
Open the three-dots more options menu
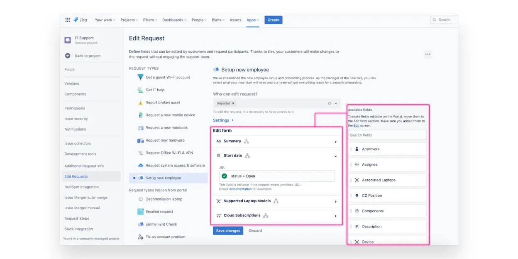pyautogui.click(x=428, y=54)
